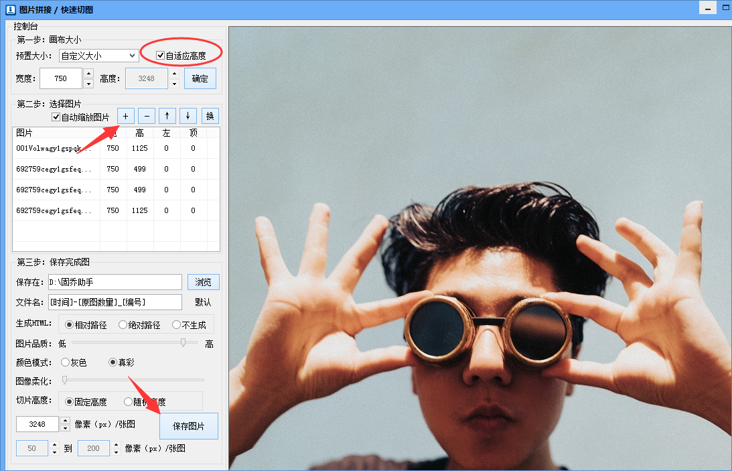Select 灰色 color mode radio button
The height and width of the screenshot is (471, 732).
point(66,362)
